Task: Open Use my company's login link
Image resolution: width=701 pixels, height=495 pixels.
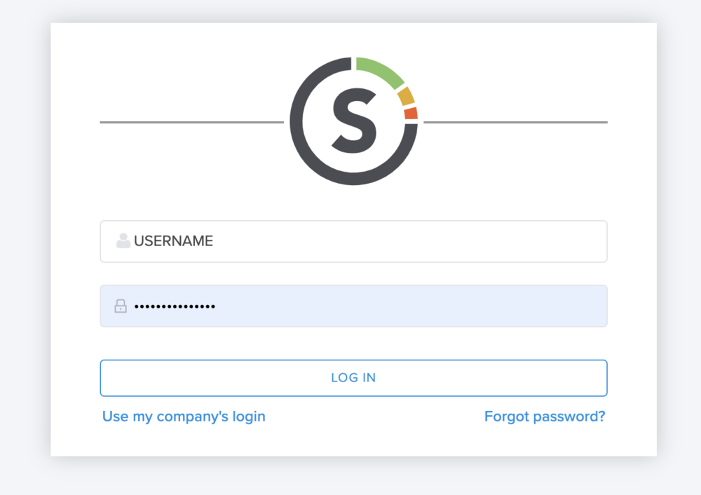Action: pyautogui.click(x=184, y=416)
